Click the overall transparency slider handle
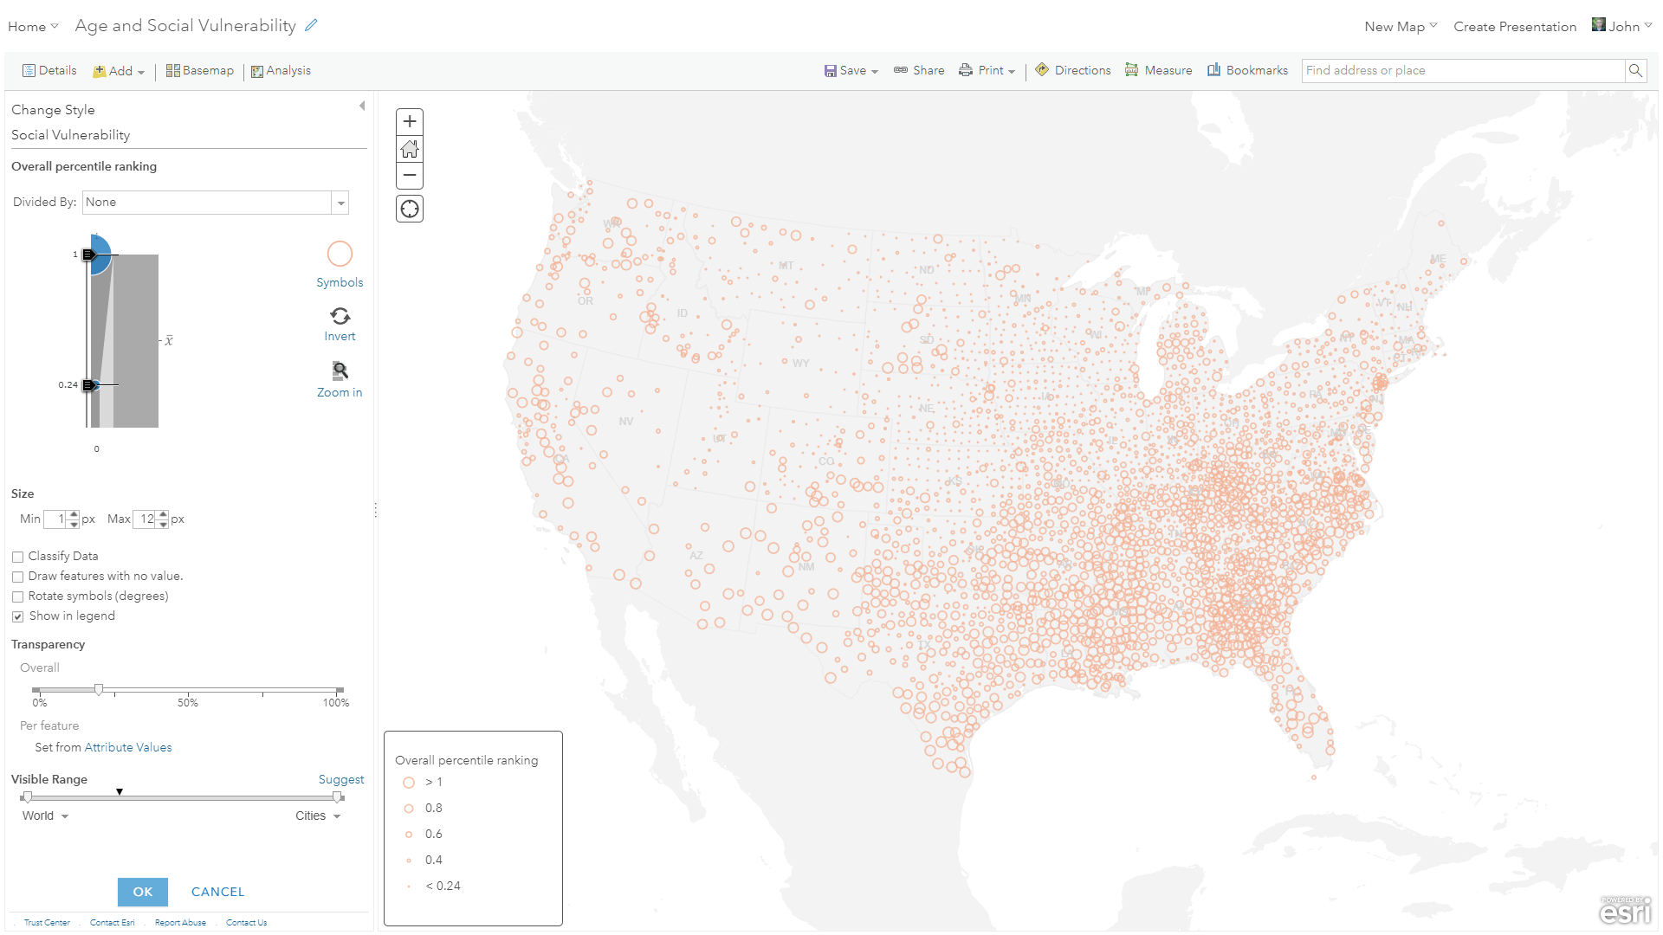 99,689
